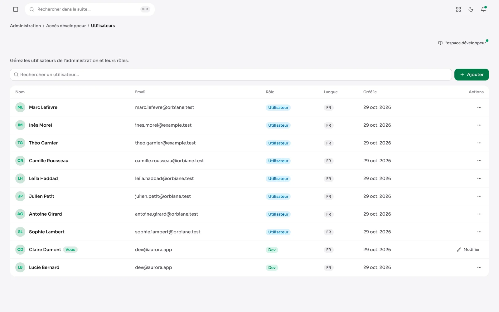Viewport: 499px width, 312px height.
Task: Open the notifications bell
Action: pyautogui.click(x=483, y=9)
